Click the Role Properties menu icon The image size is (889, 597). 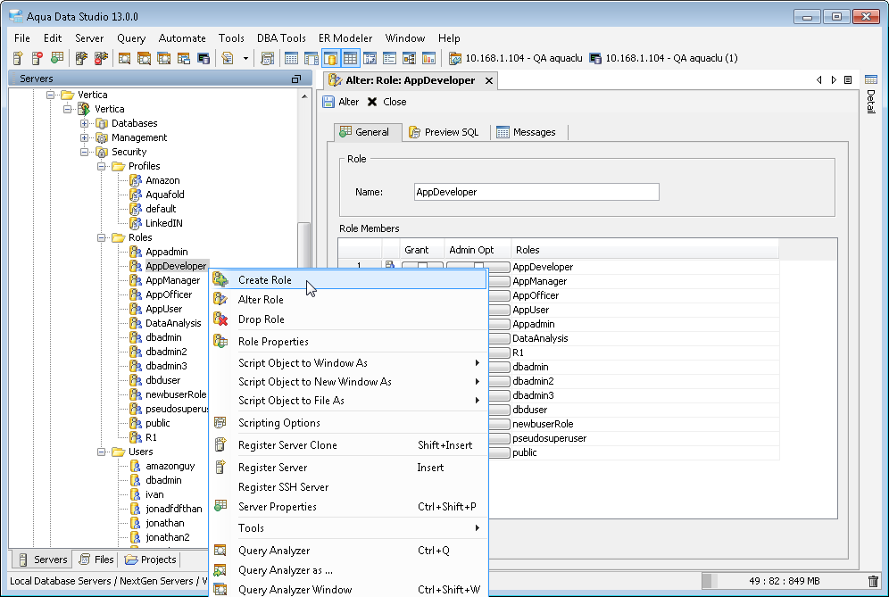point(220,341)
